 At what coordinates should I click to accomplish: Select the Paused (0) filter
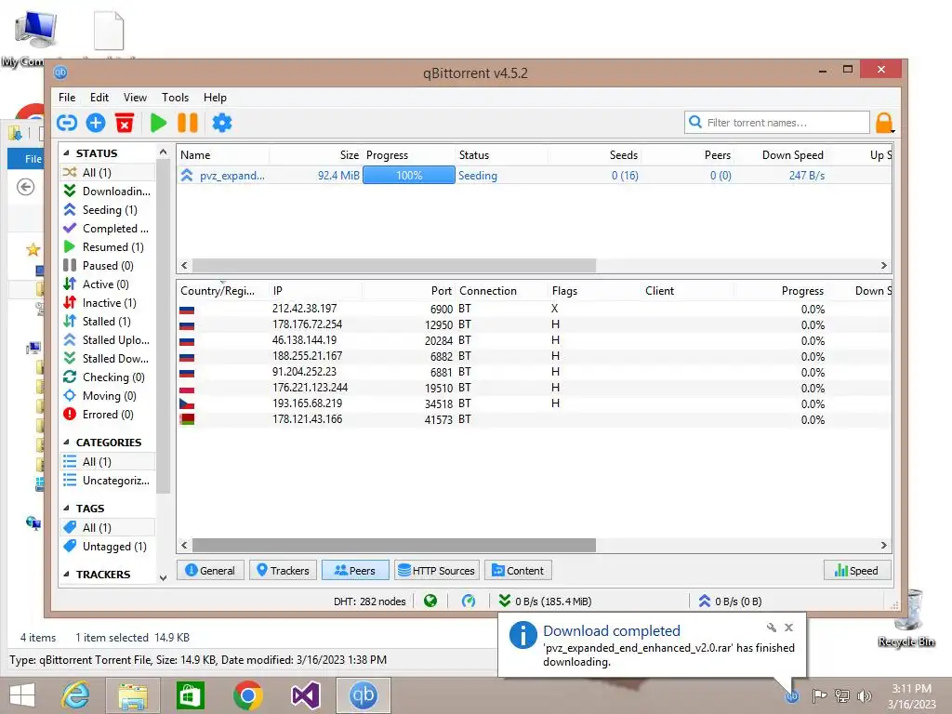pyautogui.click(x=108, y=265)
